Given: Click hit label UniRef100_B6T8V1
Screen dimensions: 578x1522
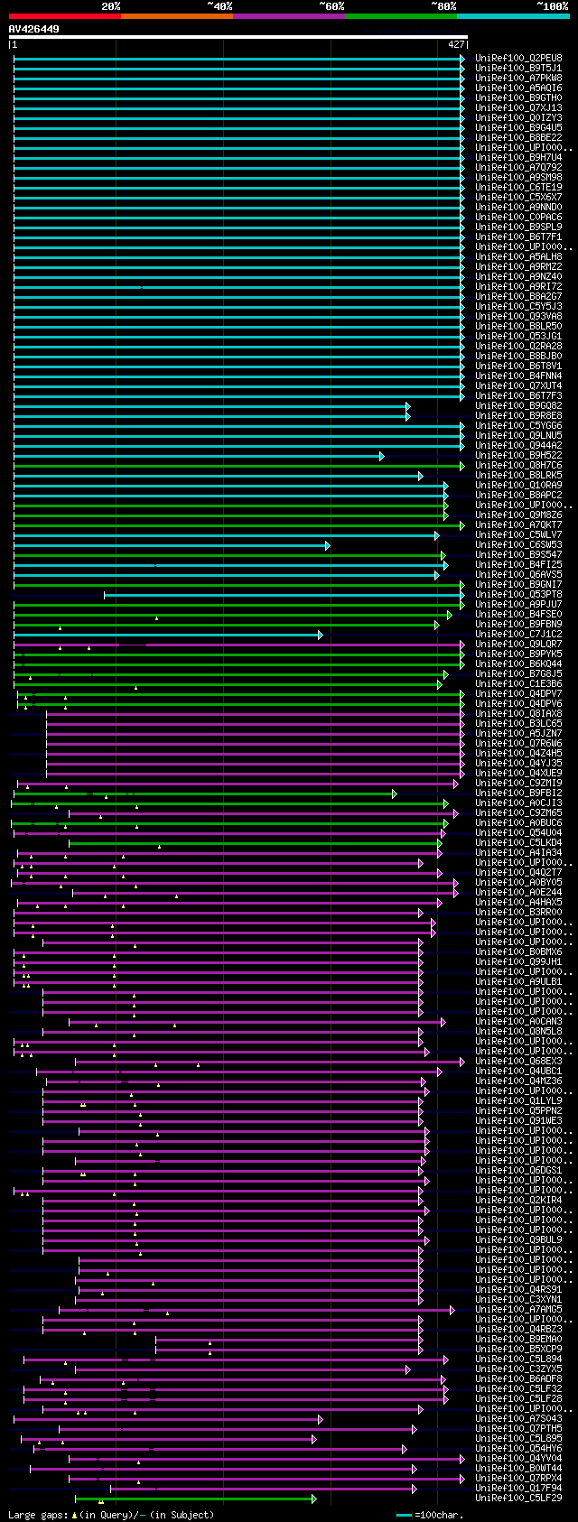Looking at the screenshot, I should (518, 366).
